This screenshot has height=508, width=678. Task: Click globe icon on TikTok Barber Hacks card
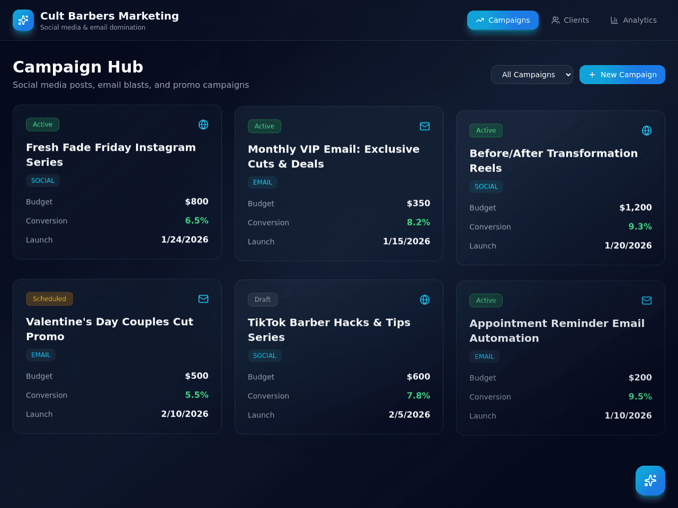click(425, 300)
